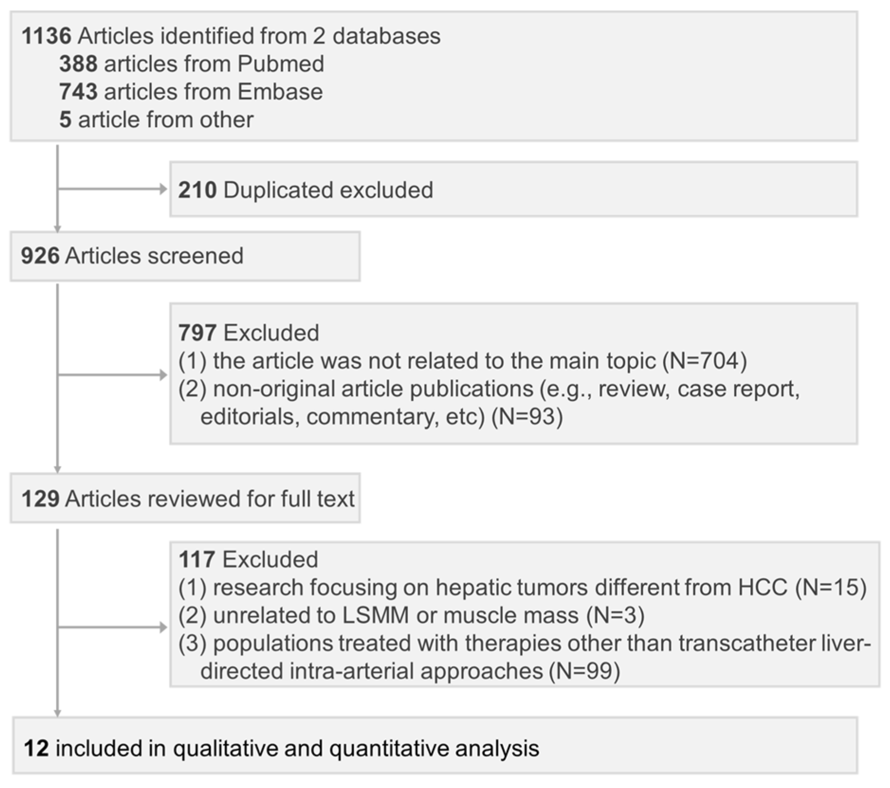Select the '926 Articles screened' box

click(x=185, y=256)
